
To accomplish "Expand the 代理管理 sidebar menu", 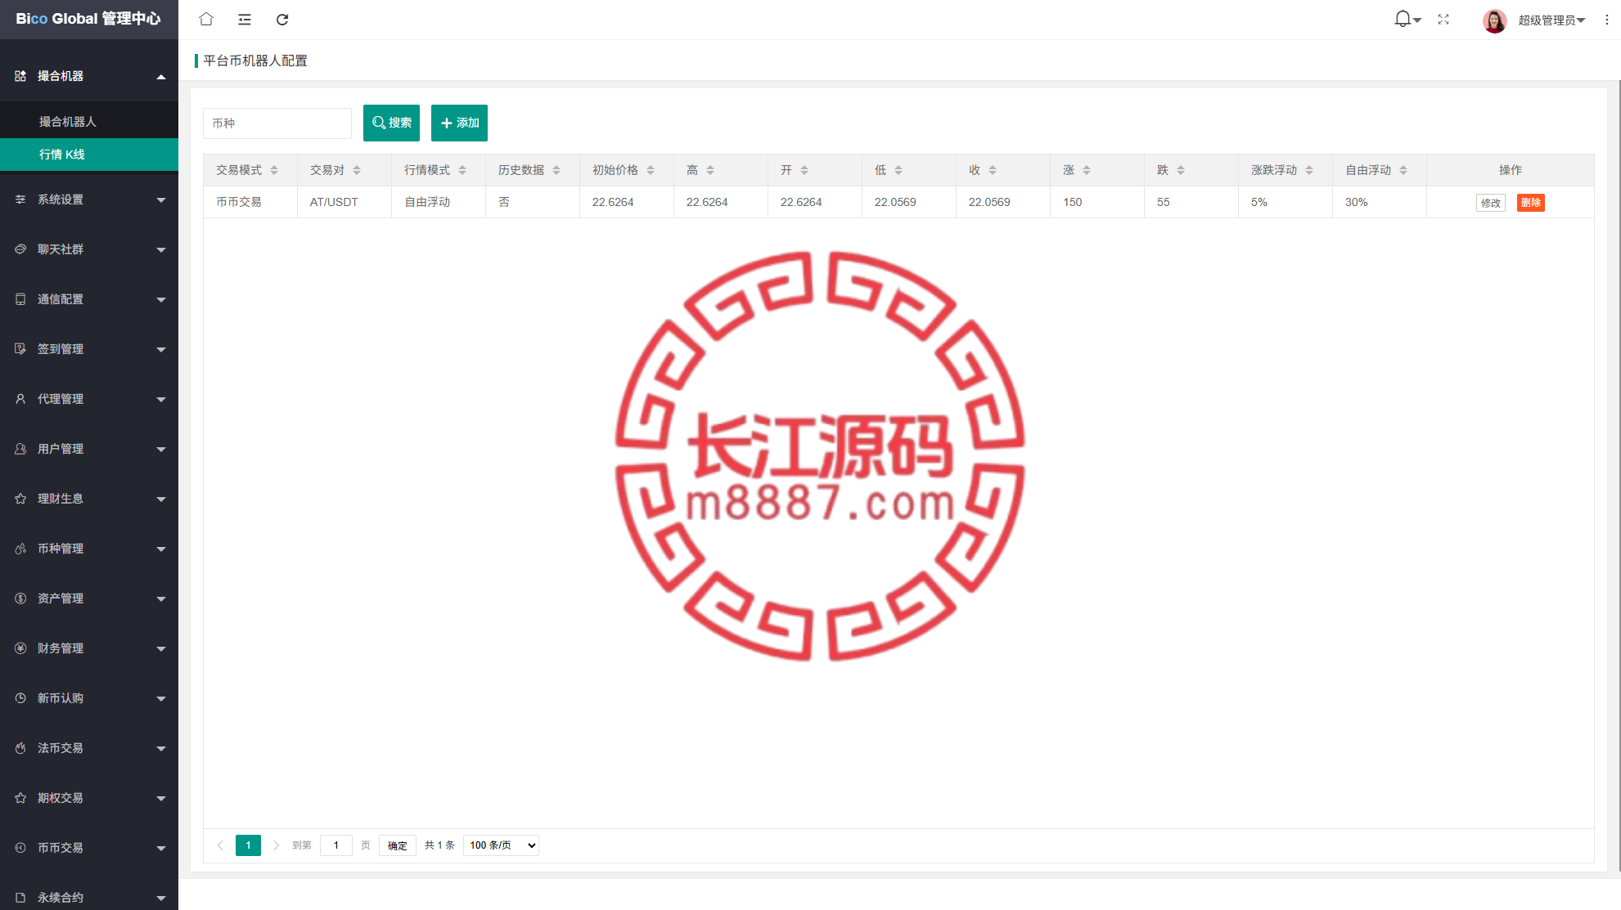I will coord(89,399).
